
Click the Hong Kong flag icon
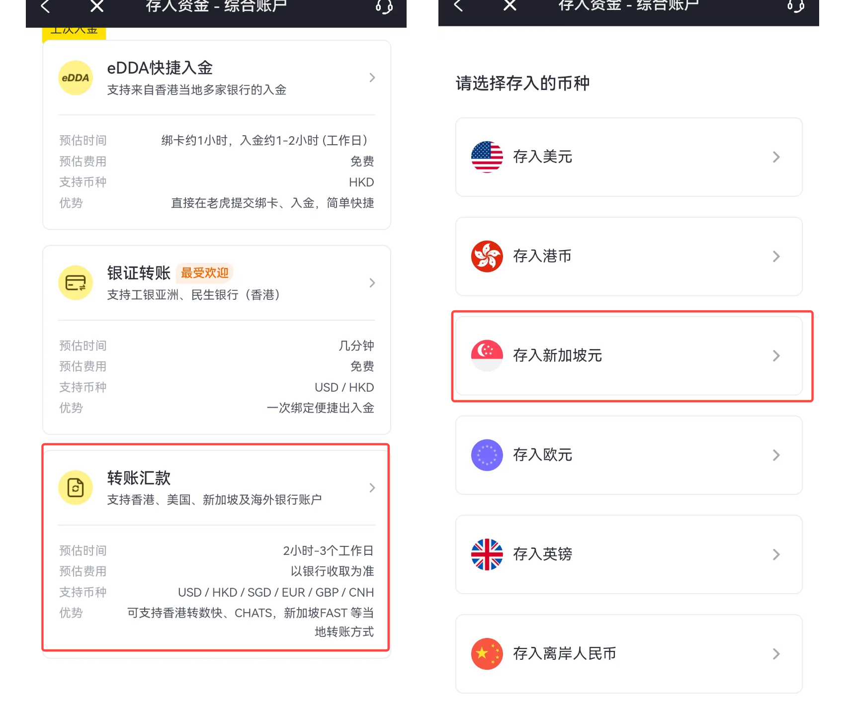click(x=487, y=257)
